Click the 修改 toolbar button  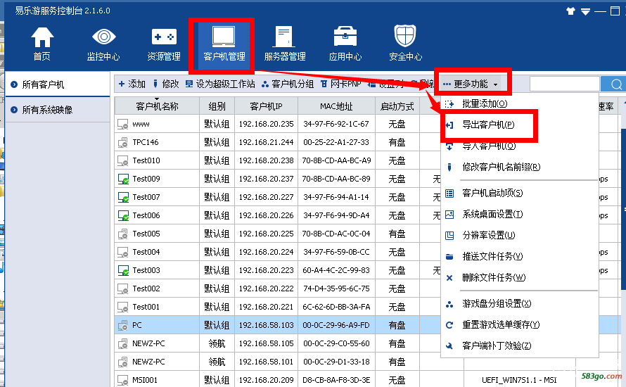coord(166,84)
